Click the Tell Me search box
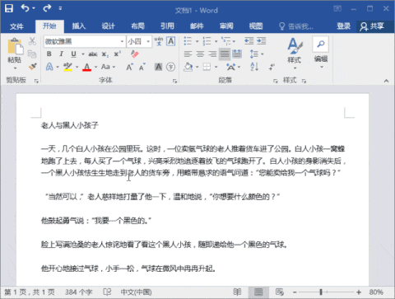The width and height of the screenshot is (395, 299). click(x=296, y=26)
